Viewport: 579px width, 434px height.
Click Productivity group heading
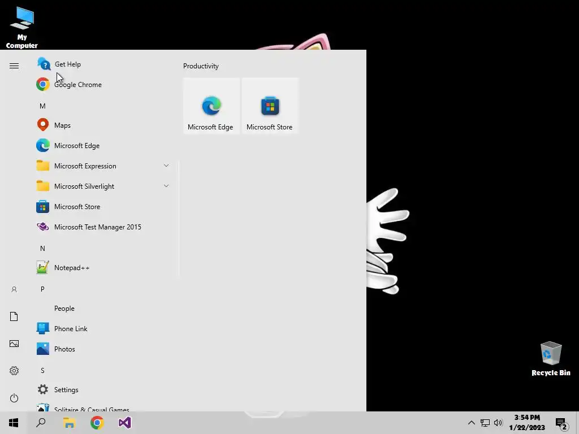pyautogui.click(x=201, y=66)
